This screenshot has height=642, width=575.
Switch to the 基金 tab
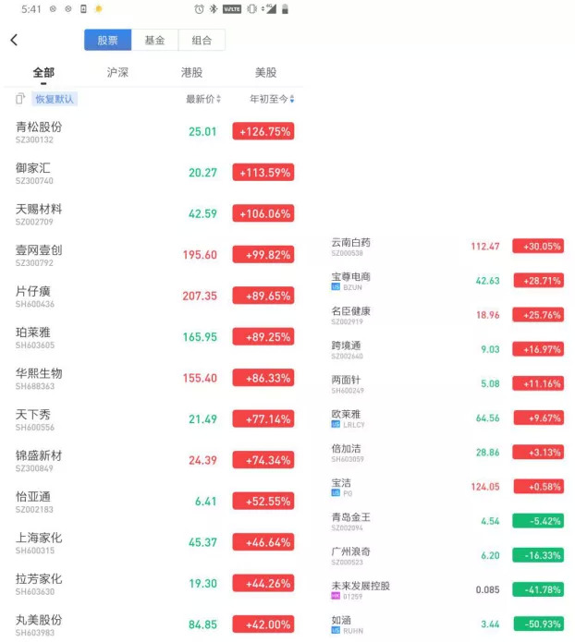pos(154,40)
